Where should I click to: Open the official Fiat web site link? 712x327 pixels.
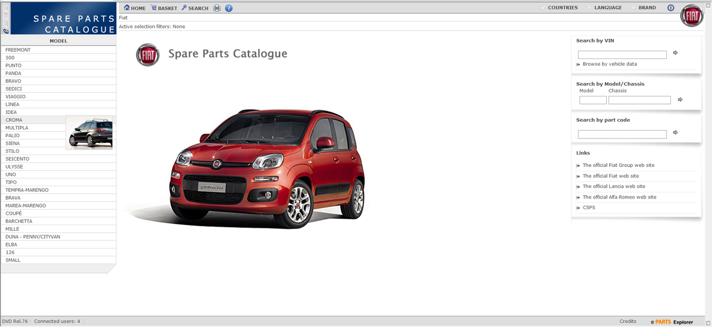tap(611, 176)
